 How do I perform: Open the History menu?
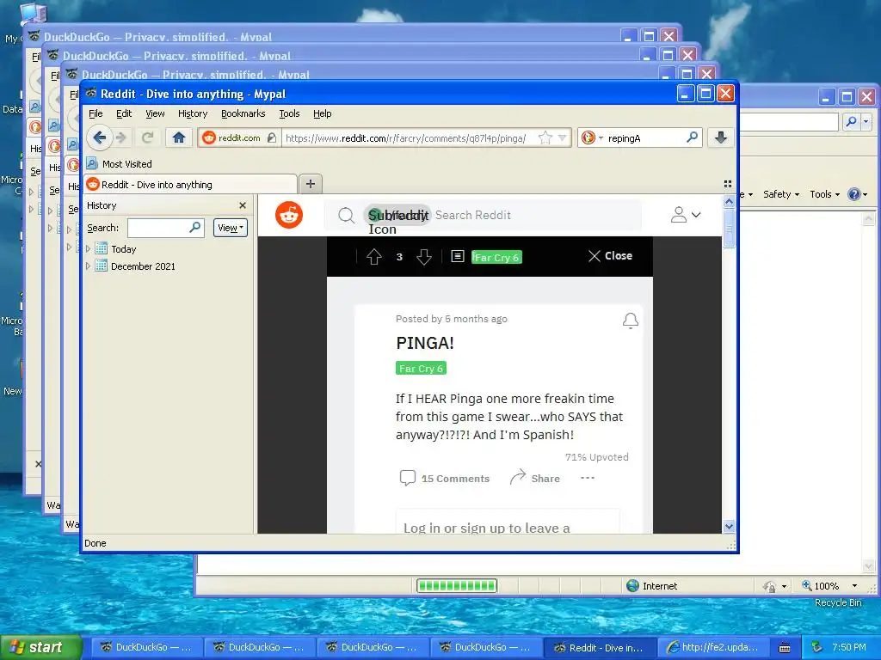pos(193,113)
